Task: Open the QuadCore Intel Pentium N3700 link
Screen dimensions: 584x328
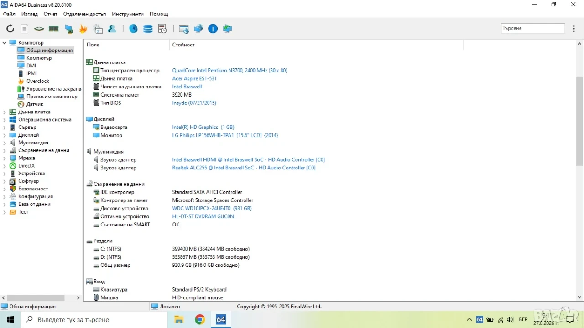Action: tap(229, 71)
